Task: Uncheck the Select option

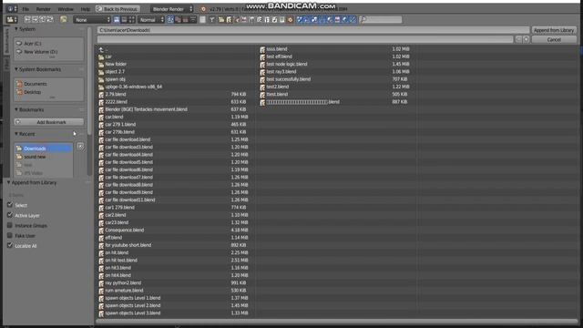Action: pyautogui.click(x=10, y=205)
